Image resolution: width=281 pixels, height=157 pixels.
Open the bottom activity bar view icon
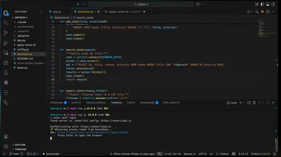coord(6,102)
